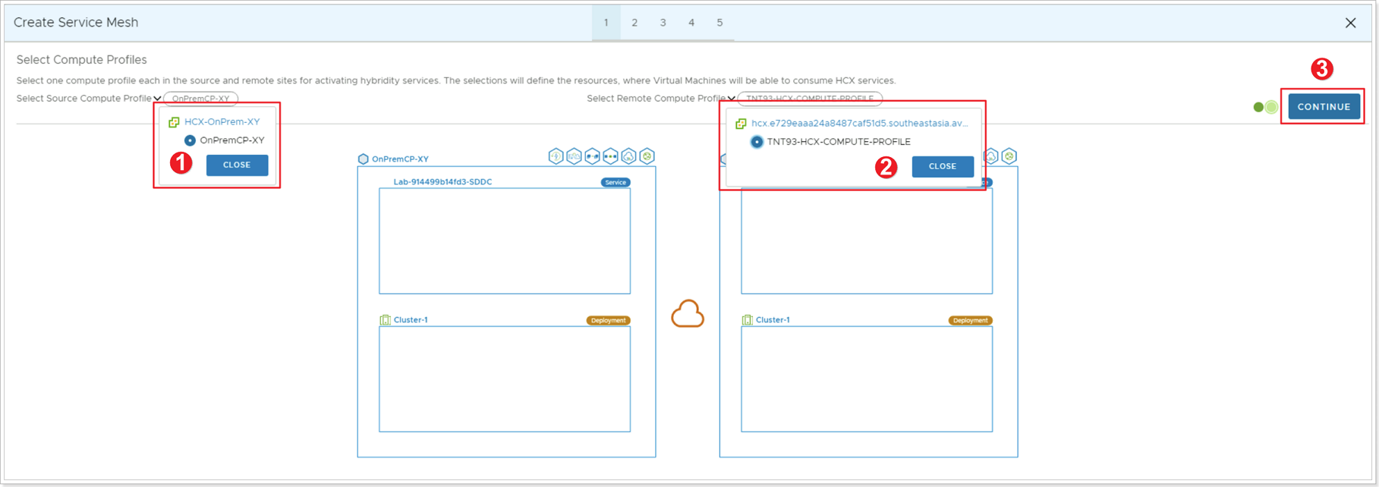Click the three-dots hexagon icon on OnPremCP-XY
1379x487 pixels.
tap(610, 156)
